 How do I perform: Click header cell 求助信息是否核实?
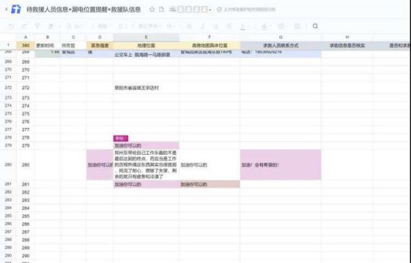pyautogui.click(x=347, y=45)
